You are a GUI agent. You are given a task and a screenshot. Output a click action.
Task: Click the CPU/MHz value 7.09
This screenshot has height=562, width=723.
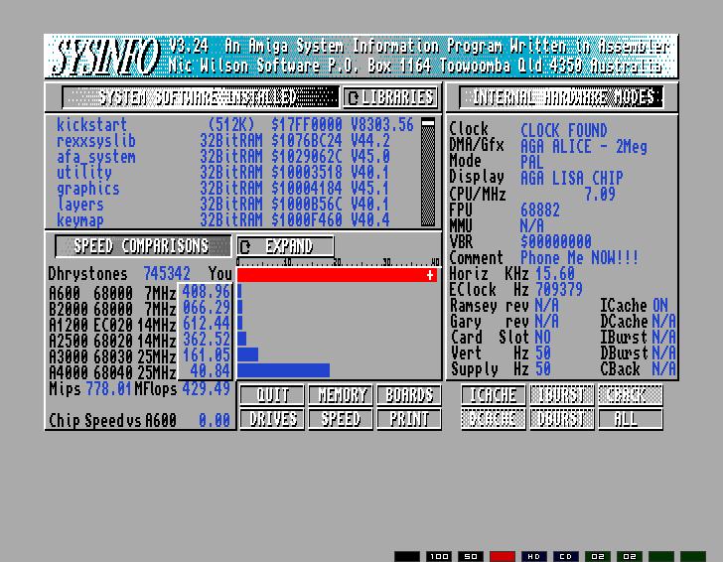click(600, 194)
